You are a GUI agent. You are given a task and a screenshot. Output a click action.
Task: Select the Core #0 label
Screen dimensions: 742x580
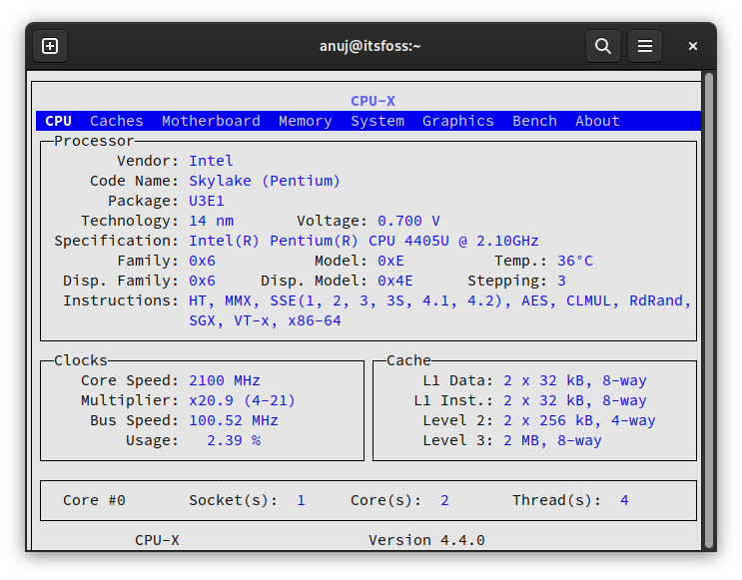[x=94, y=500]
